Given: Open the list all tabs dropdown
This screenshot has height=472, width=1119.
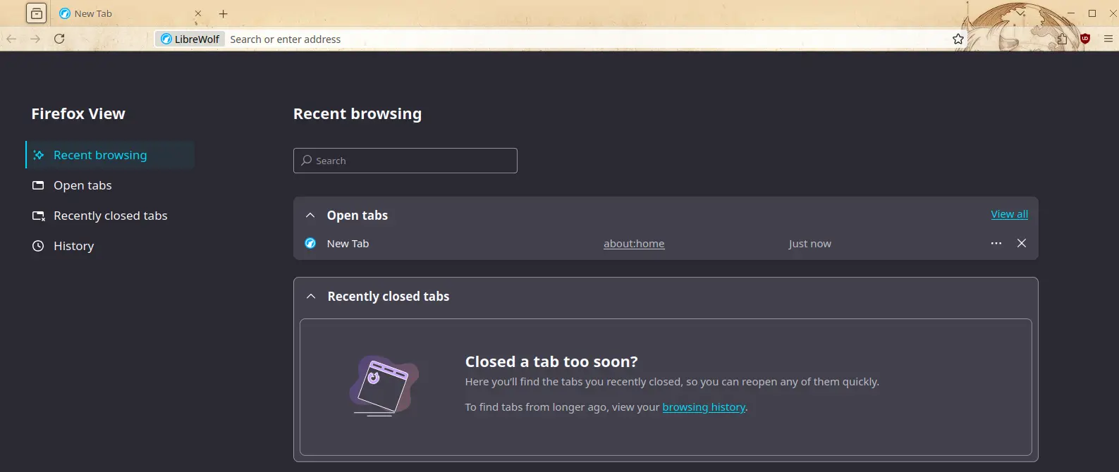Looking at the screenshot, I should 1020,13.
